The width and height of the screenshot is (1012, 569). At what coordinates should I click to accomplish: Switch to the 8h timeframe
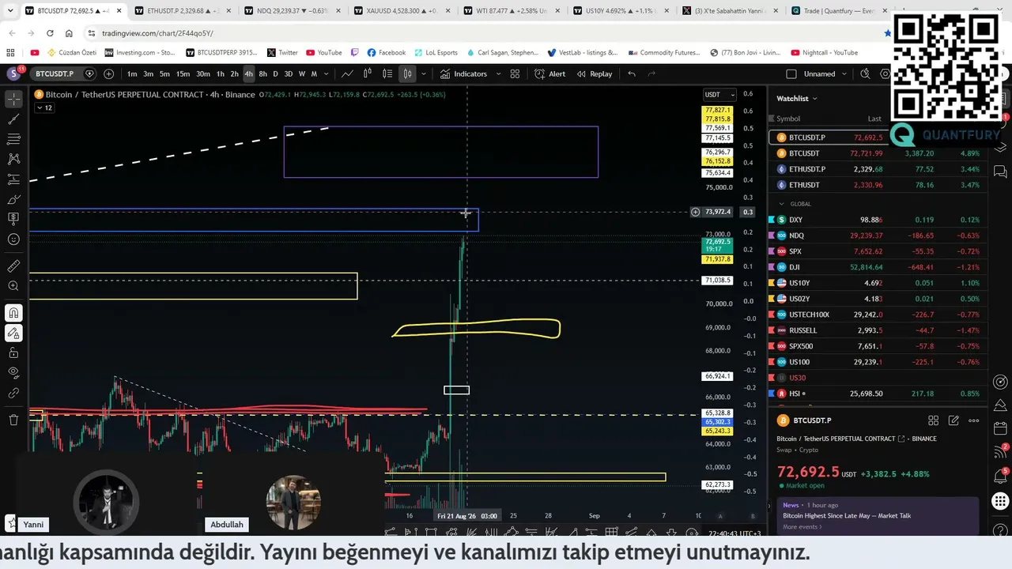[x=262, y=73]
